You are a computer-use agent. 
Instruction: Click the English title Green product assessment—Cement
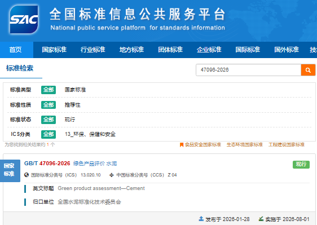tap(101, 188)
